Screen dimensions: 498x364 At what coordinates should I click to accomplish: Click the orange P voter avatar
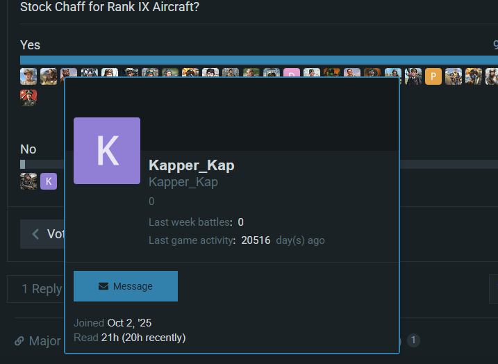(x=433, y=76)
